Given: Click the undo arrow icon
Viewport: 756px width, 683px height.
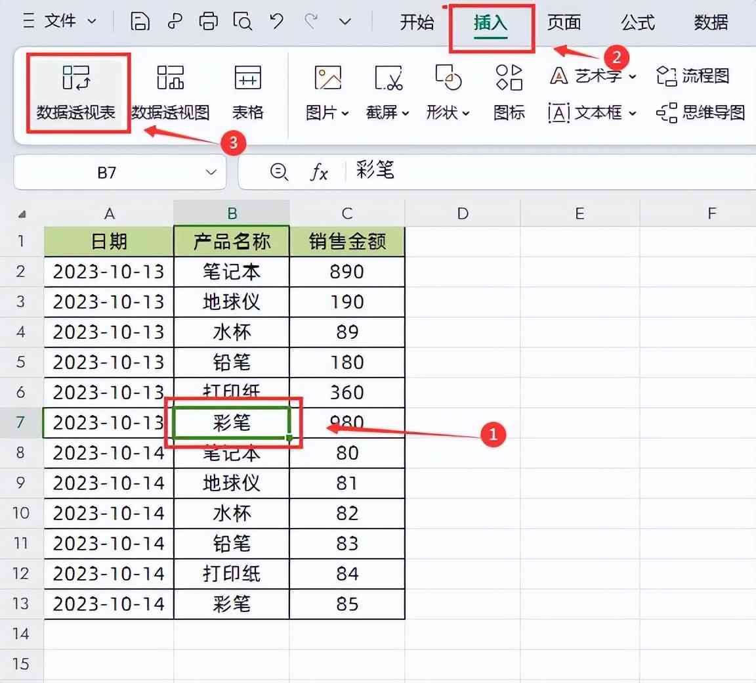Looking at the screenshot, I should tap(276, 22).
